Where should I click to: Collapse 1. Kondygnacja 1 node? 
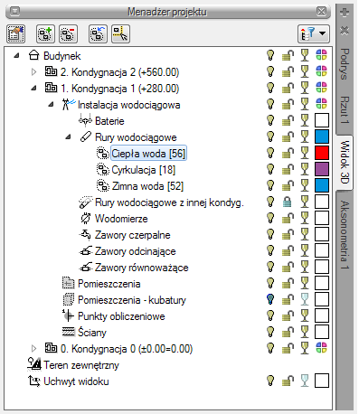pyautogui.click(x=33, y=89)
